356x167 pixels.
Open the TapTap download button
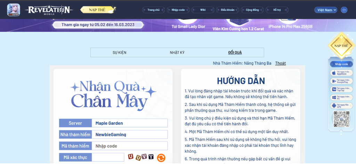pos(341,89)
